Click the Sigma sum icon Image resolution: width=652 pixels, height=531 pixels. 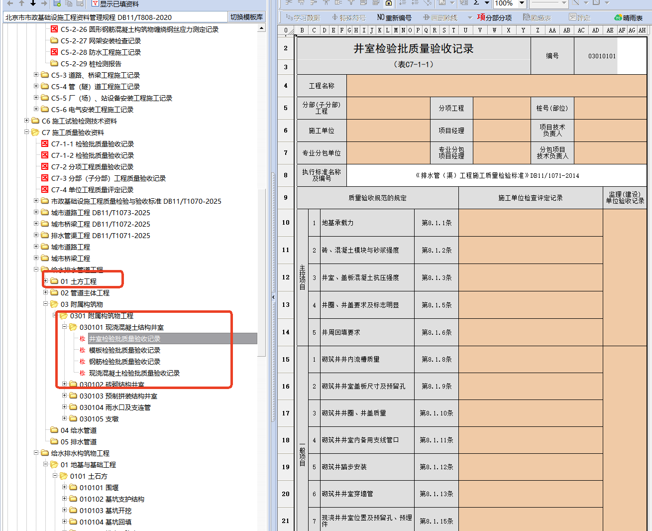pos(476,3)
